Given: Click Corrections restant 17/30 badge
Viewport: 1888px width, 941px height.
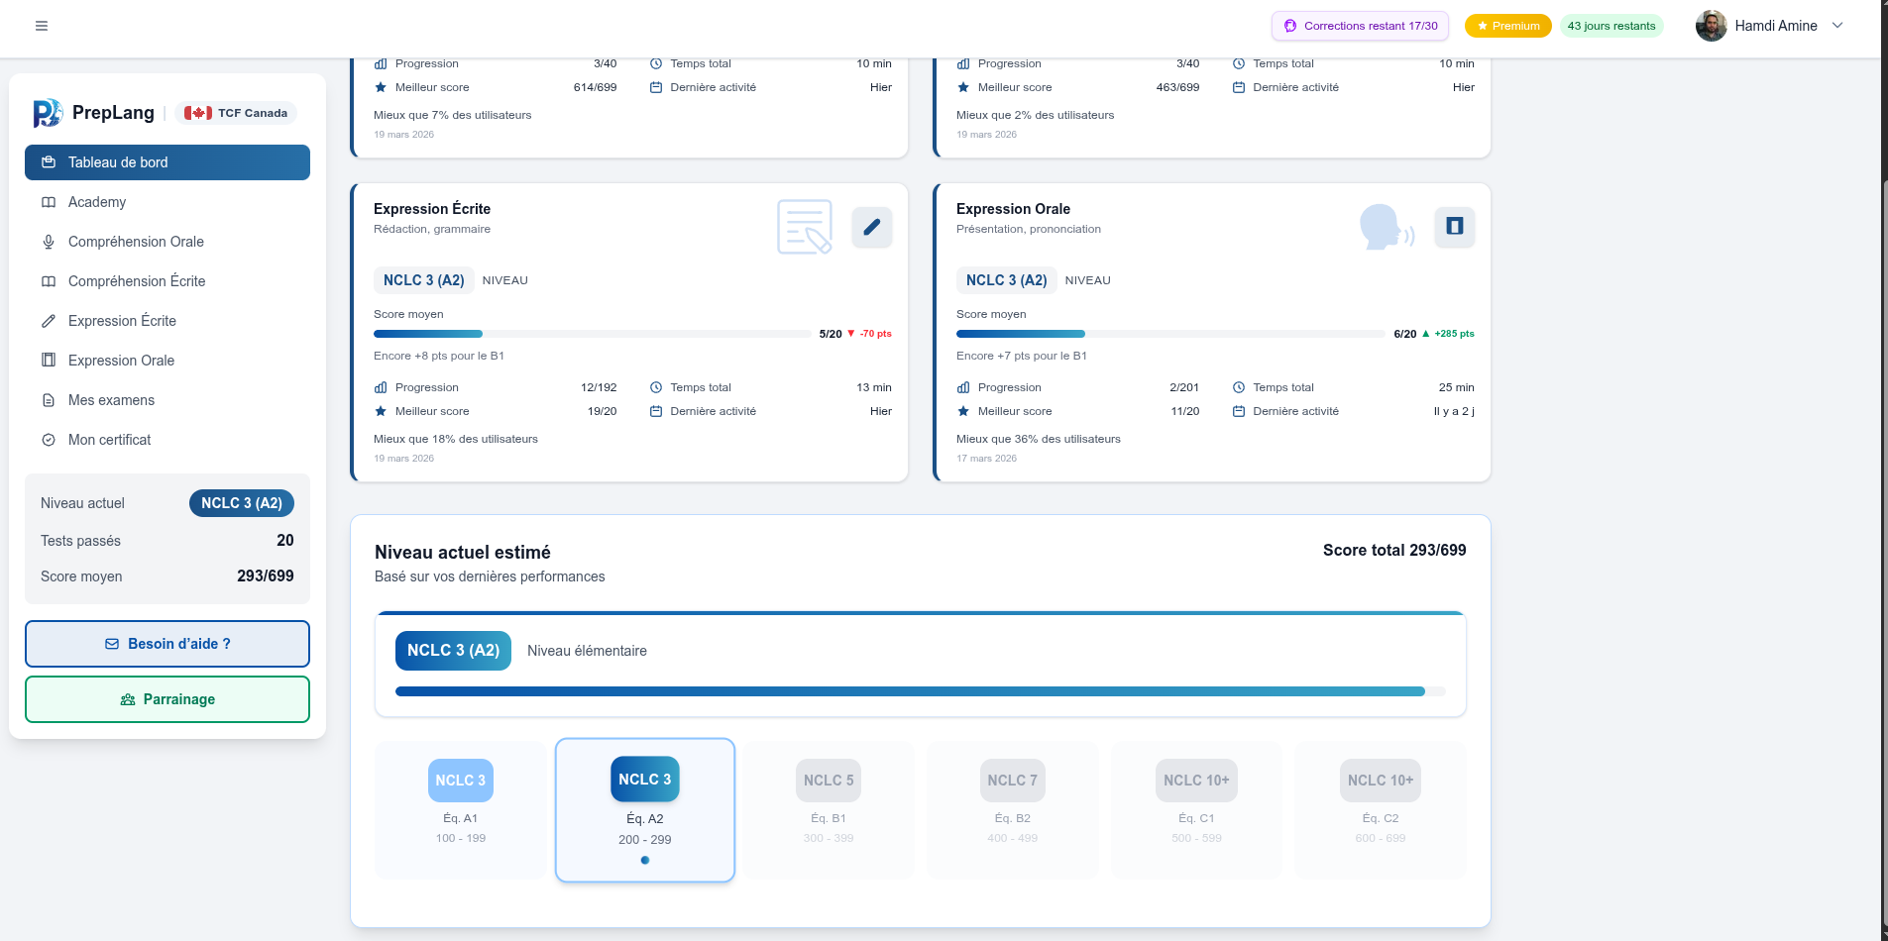Looking at the screenshot, I should pyautogui.click(x=1360, y=26).
